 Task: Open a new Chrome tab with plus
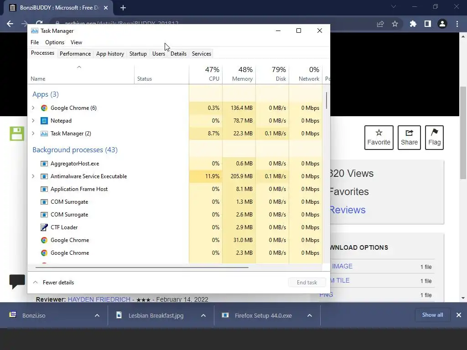(123, 8)
